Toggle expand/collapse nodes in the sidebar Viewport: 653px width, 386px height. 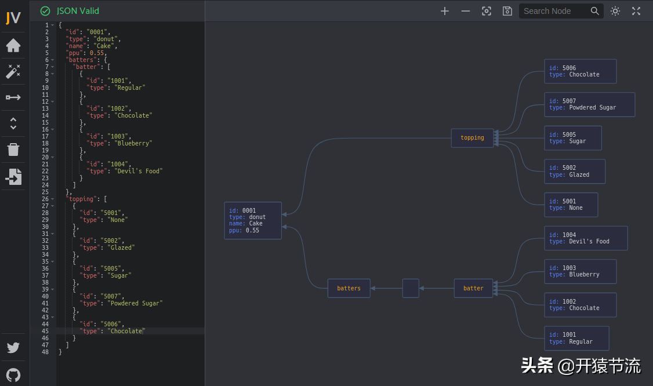[13, 123]
